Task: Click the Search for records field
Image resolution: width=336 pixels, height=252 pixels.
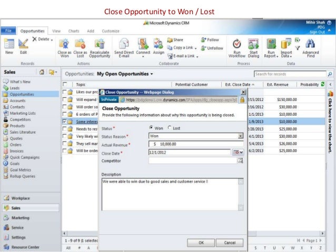Action: [290, 74]
